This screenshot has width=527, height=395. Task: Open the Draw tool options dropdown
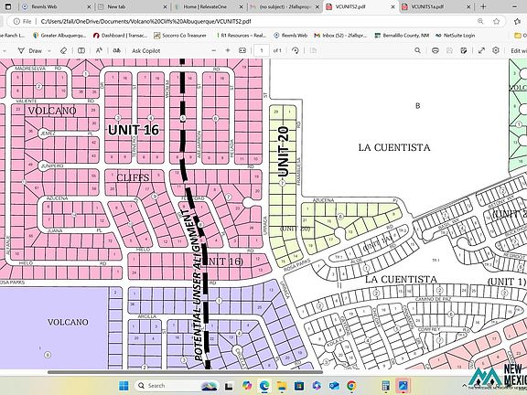tap(49, 50)
